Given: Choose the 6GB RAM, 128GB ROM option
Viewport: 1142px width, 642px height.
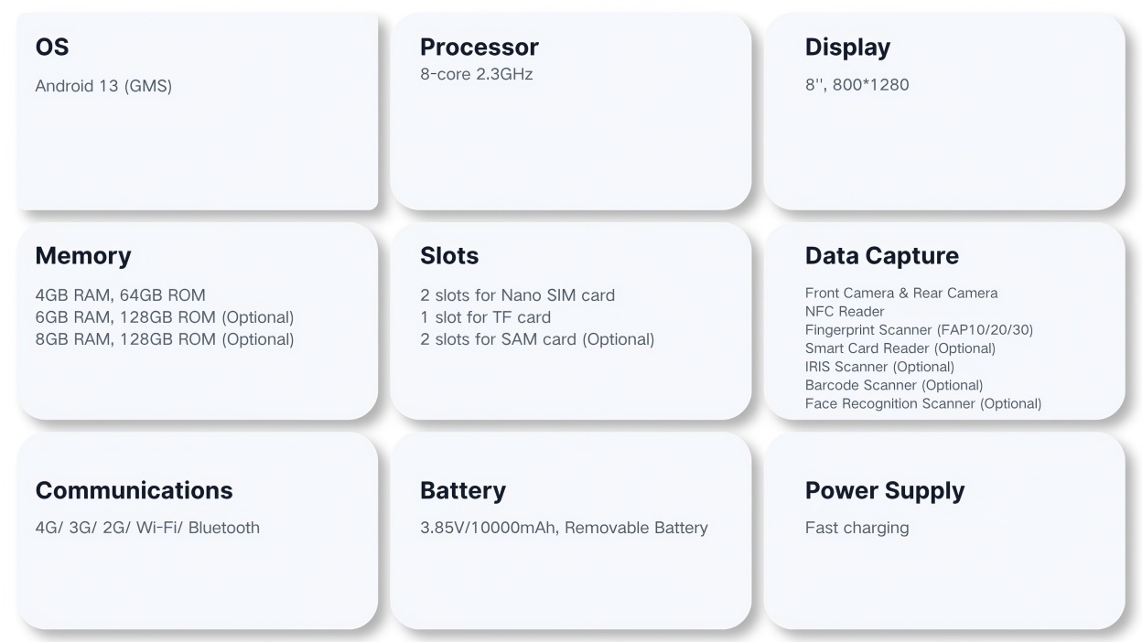Looking at the screenshot, I should 165,317.
